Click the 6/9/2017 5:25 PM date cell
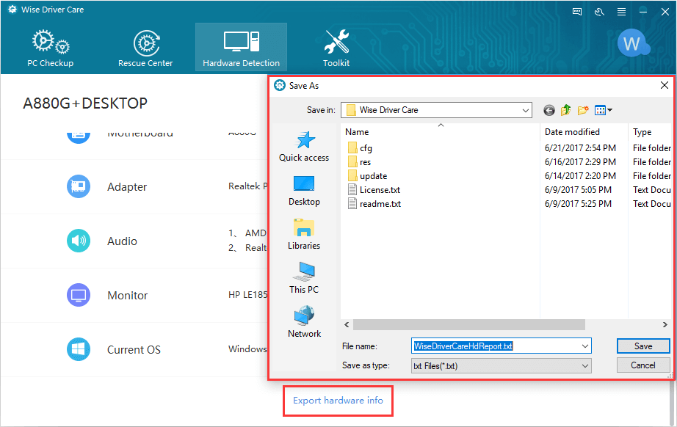Viewport: 677px width, 427px height. (578, 203)
